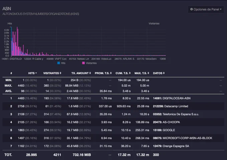Click the tallest pink bar in chart

(x=17, y=41)
